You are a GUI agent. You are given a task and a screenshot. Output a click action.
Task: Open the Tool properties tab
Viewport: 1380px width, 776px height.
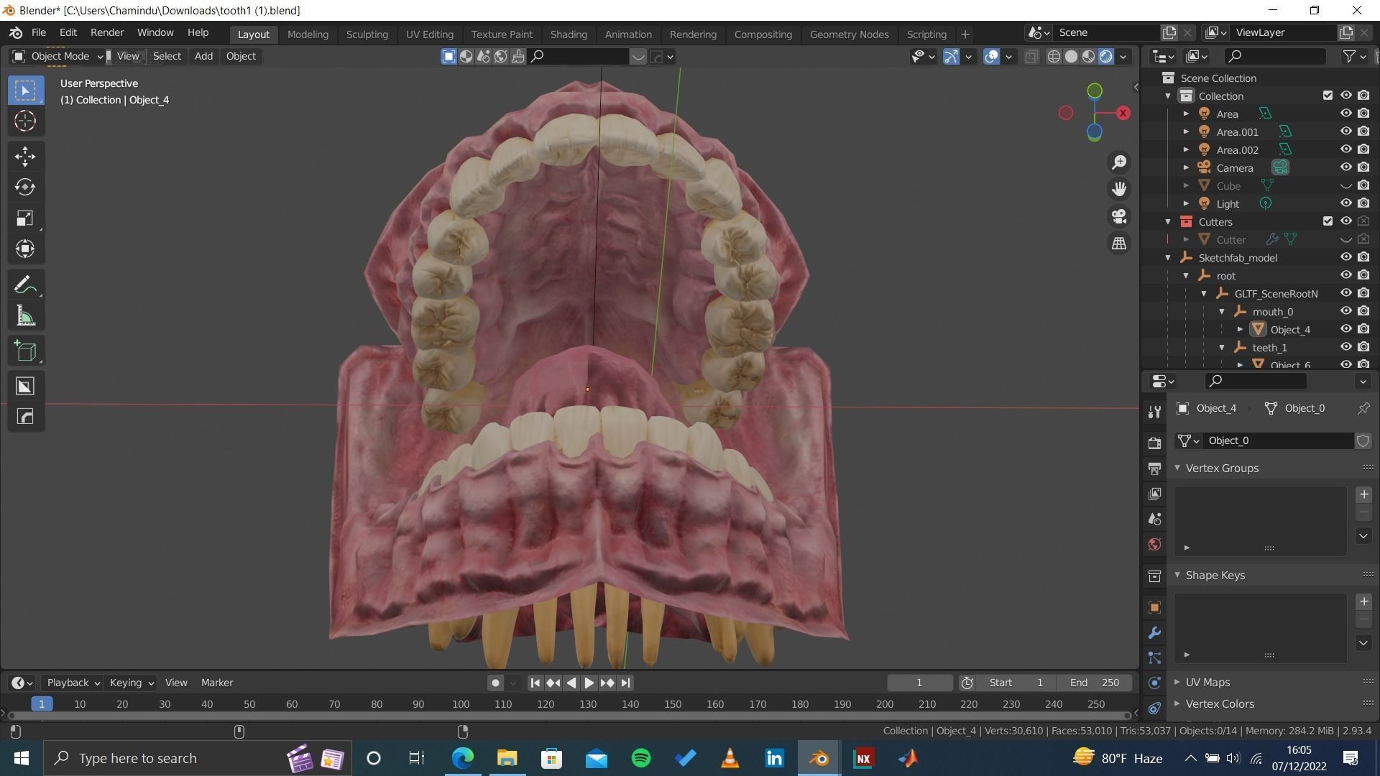pos(1154,412)
